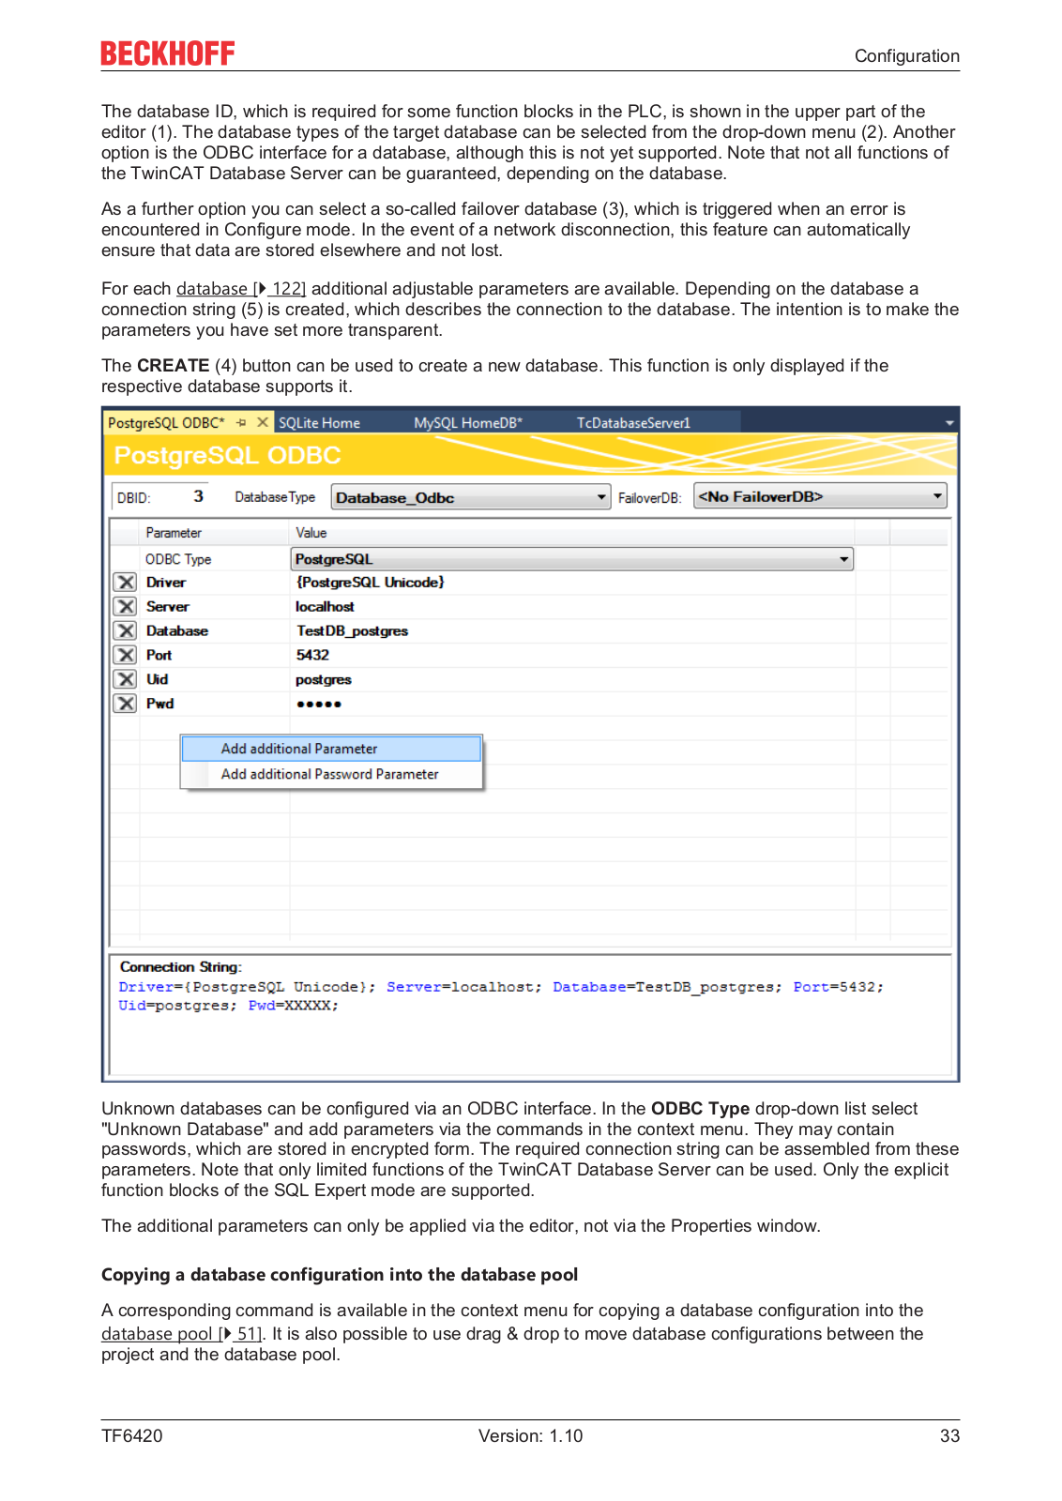
Task: Switch to the SQLite Home tab
Action: pos(319,423)
